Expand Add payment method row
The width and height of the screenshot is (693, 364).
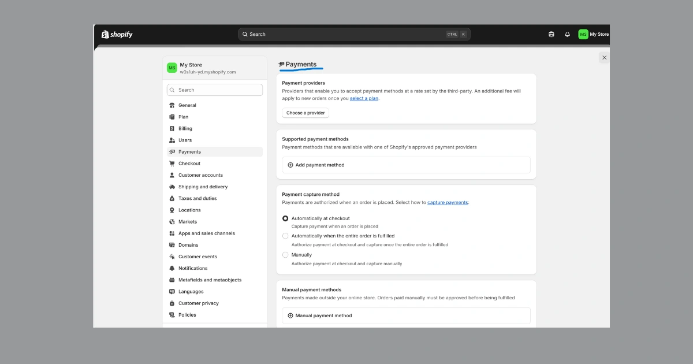click(x=406, y=165)
